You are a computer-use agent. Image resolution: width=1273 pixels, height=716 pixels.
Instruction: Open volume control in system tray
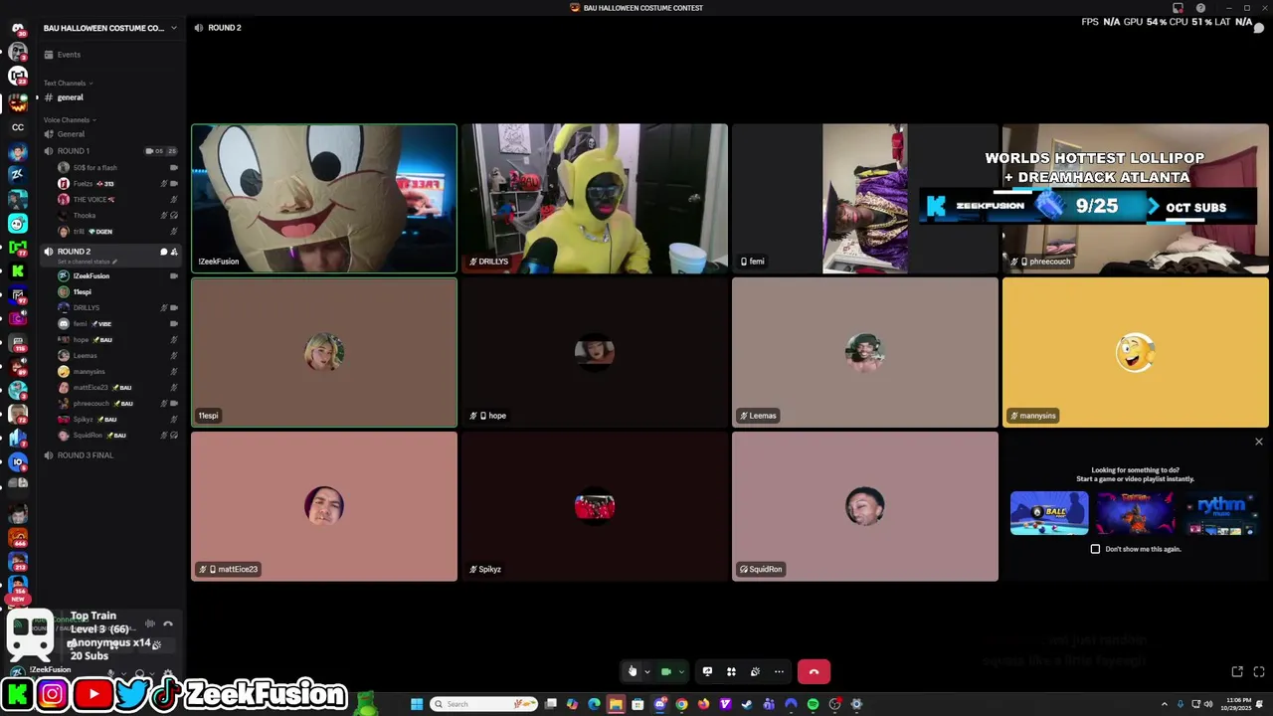pos(1207,704)
